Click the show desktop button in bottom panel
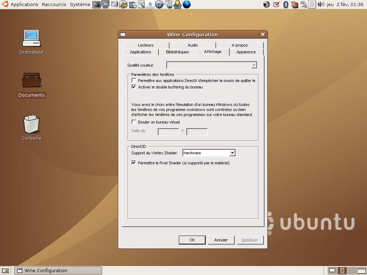The image size is (367, 275). click(x=5, y=271)
